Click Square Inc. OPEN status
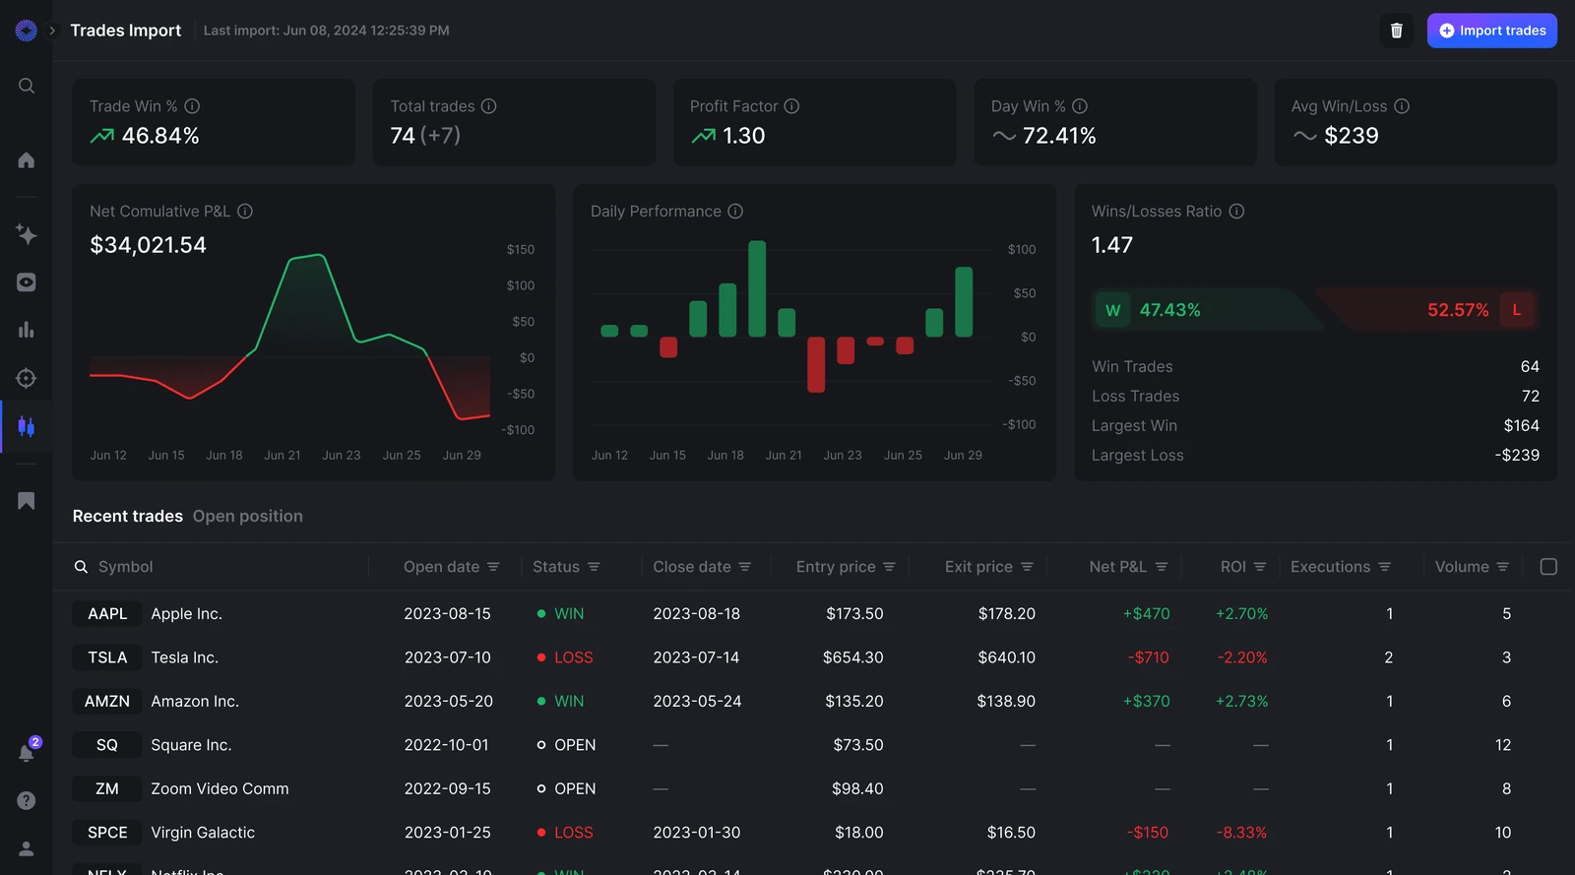The height and width of the screenshot is (875, 1575). (x=566, y=745)
